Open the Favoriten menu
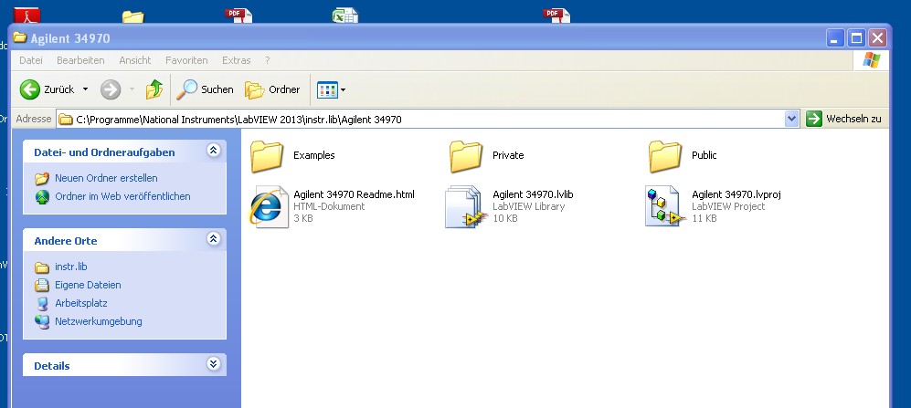The height and width of the screenshot is (408, 911). [x=186, y=60]
